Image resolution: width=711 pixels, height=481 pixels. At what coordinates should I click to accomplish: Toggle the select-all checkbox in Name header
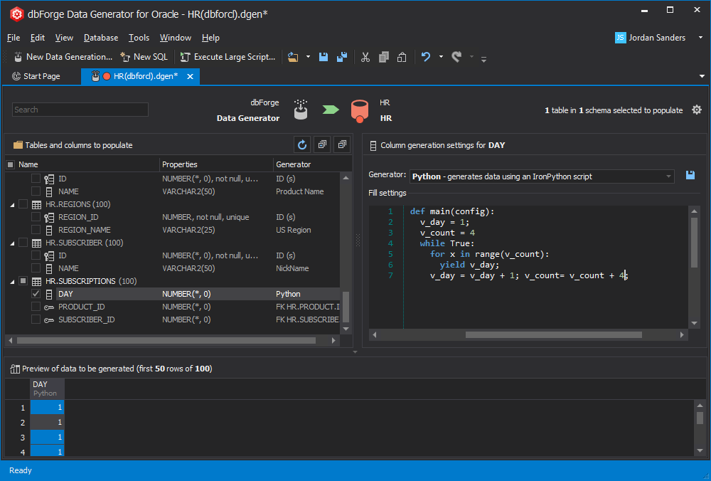point(11,164)
